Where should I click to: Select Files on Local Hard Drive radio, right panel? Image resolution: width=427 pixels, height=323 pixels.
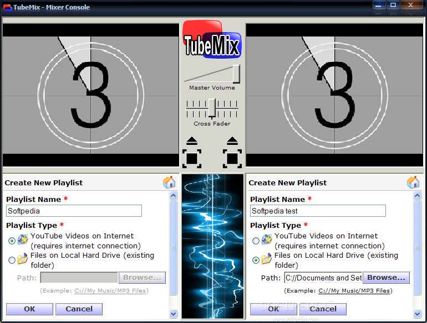click(256, 261)
